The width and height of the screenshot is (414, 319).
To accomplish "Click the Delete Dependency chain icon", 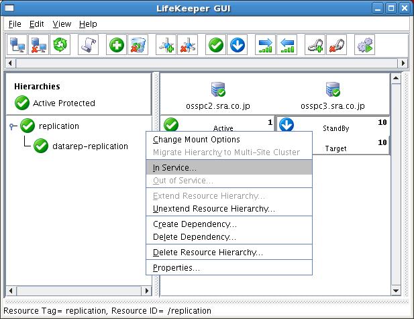I will (x=337, y=45).
